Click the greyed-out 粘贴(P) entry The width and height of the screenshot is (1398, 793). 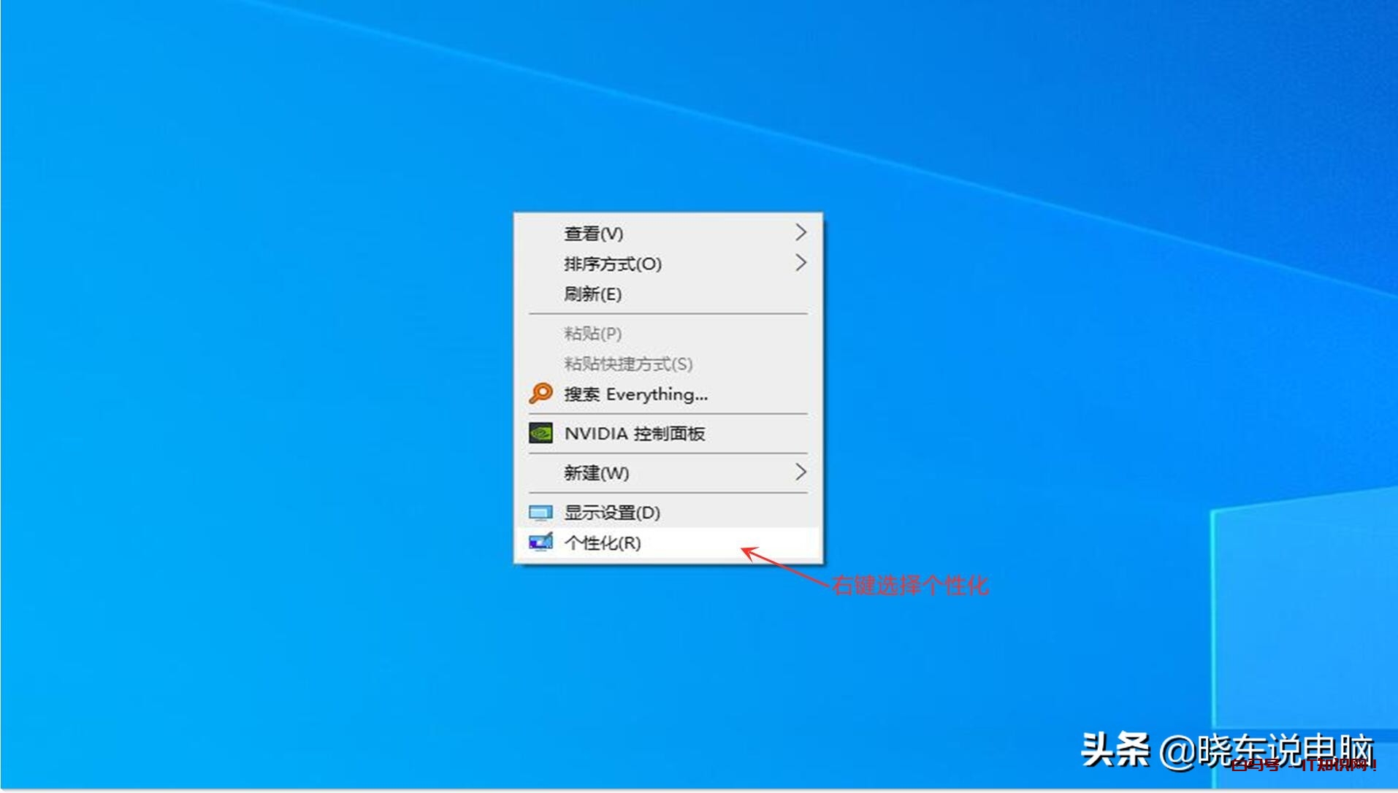592,334
